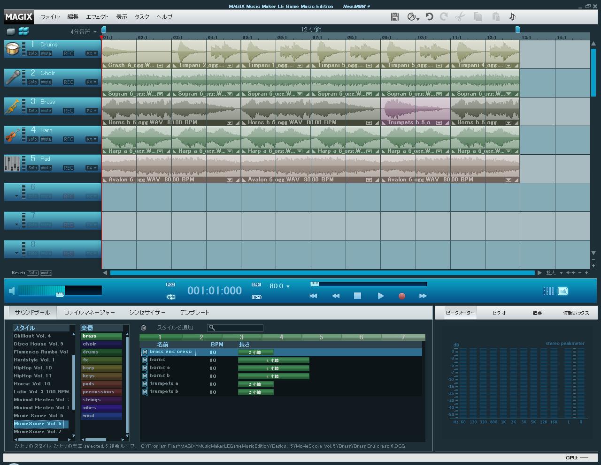This screenshot has height=465, width=601.
Task: Switch to the multi-tile arranger view icon
Action: [x=23, y=32]
